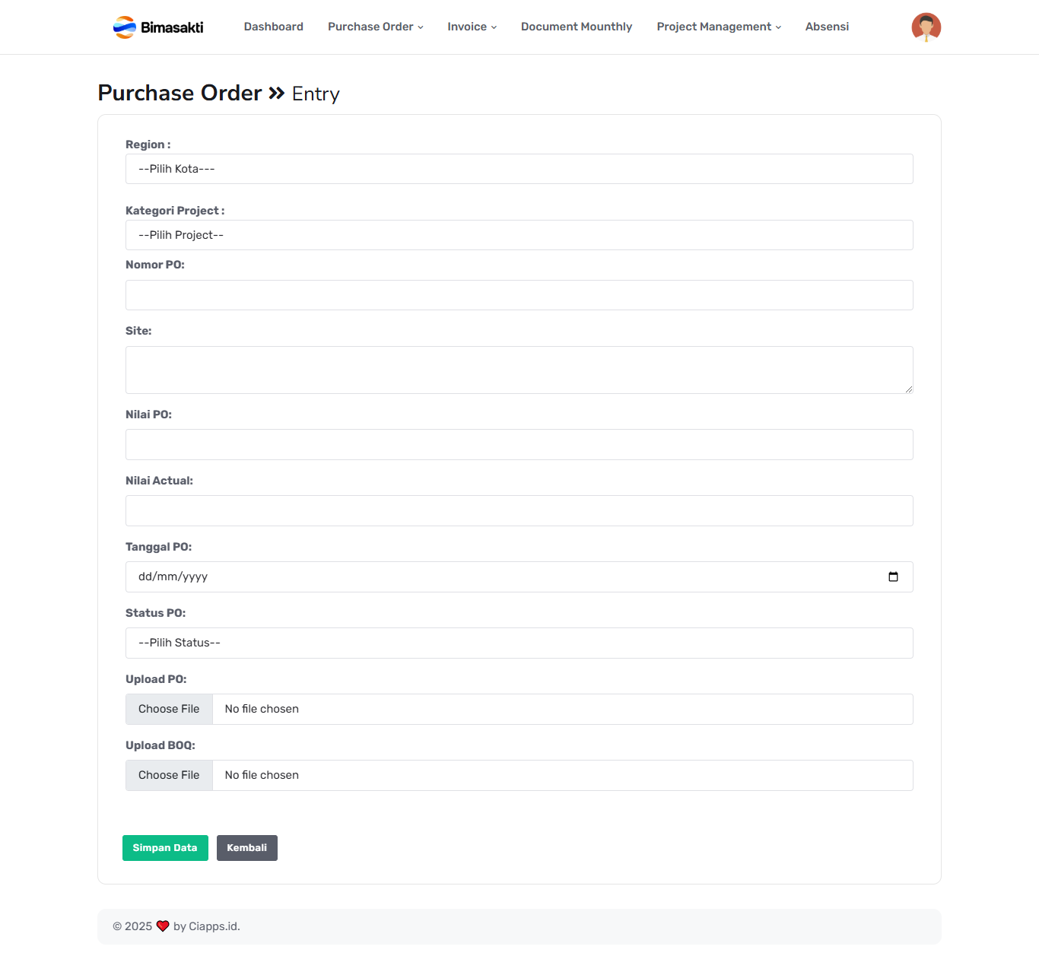Open the user profile avatar
1039x956 pixels.
[x=926, y=27]
